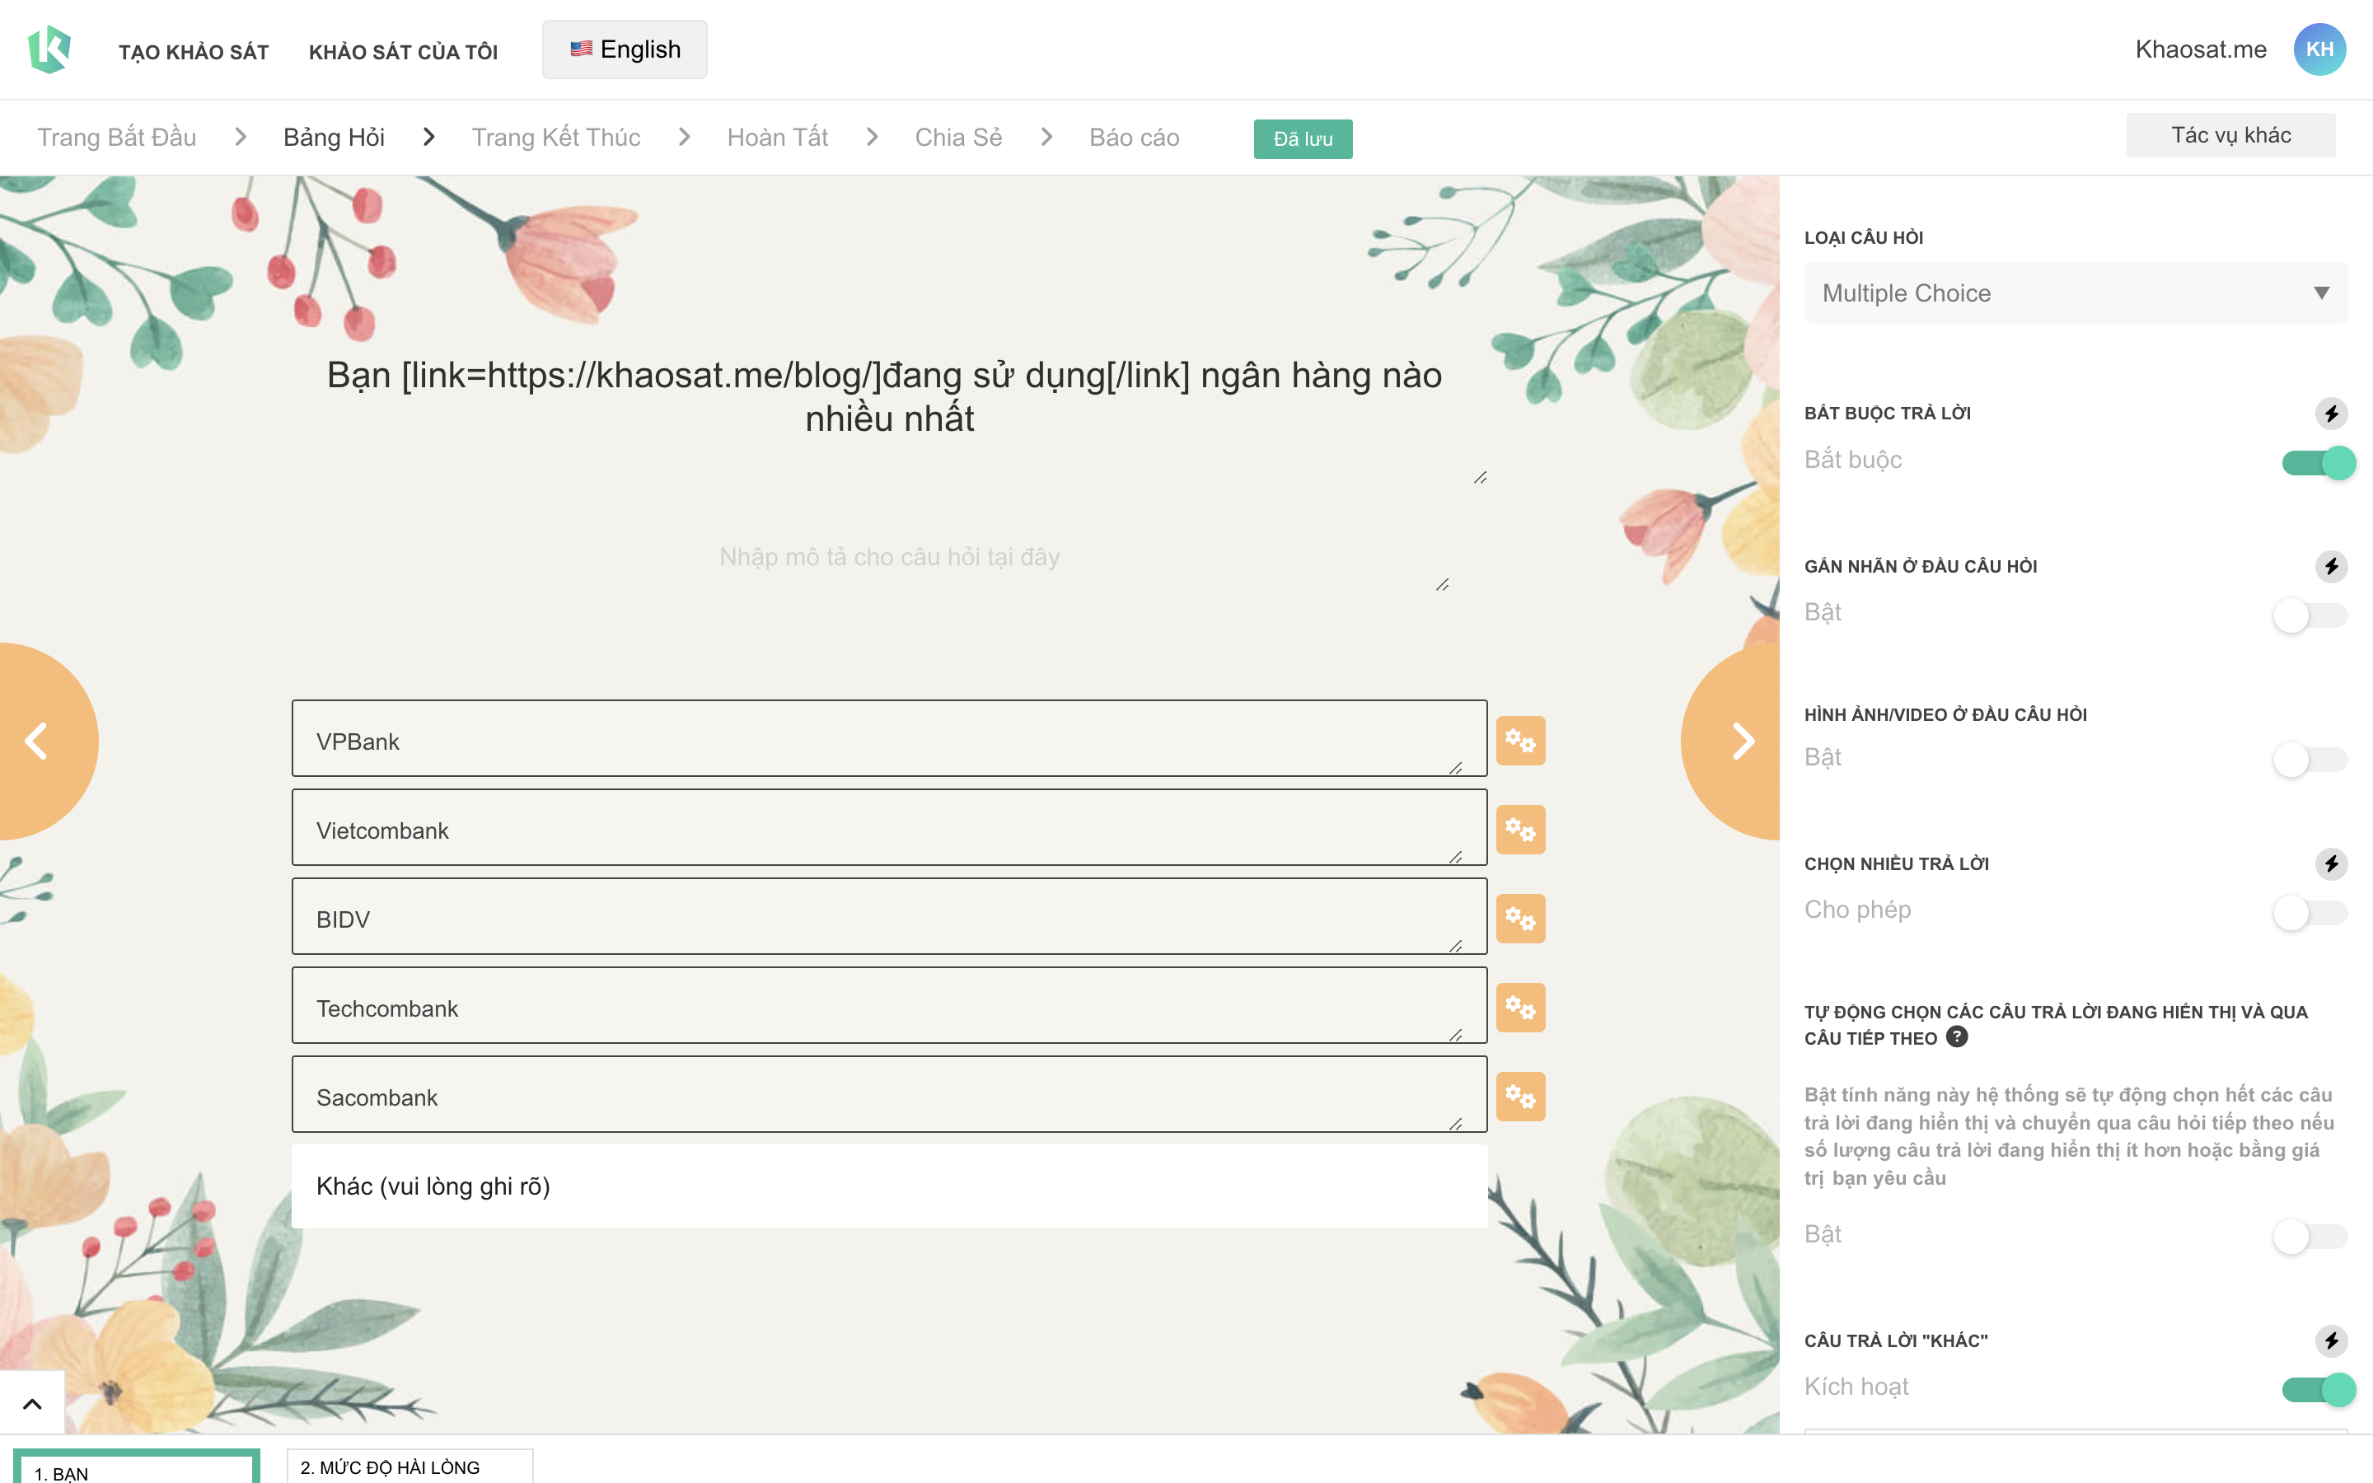2373x1483 pixels.
Task: Collapse bottom question list with up chevron
Action: click(x=32, y=1404)
